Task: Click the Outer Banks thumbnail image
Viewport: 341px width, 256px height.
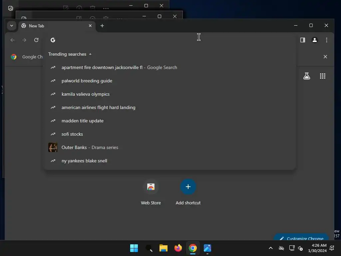Action: pyautogui.click(x=53, y=147)
